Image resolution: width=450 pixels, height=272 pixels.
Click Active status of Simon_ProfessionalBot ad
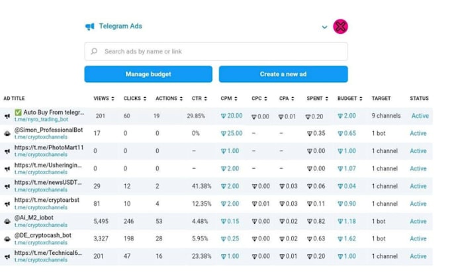[418, 134]
